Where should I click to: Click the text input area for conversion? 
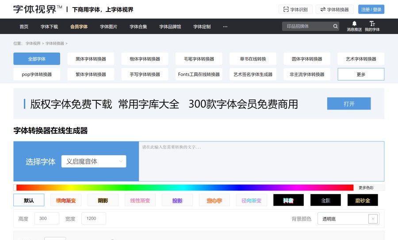[x=261, y=162]
